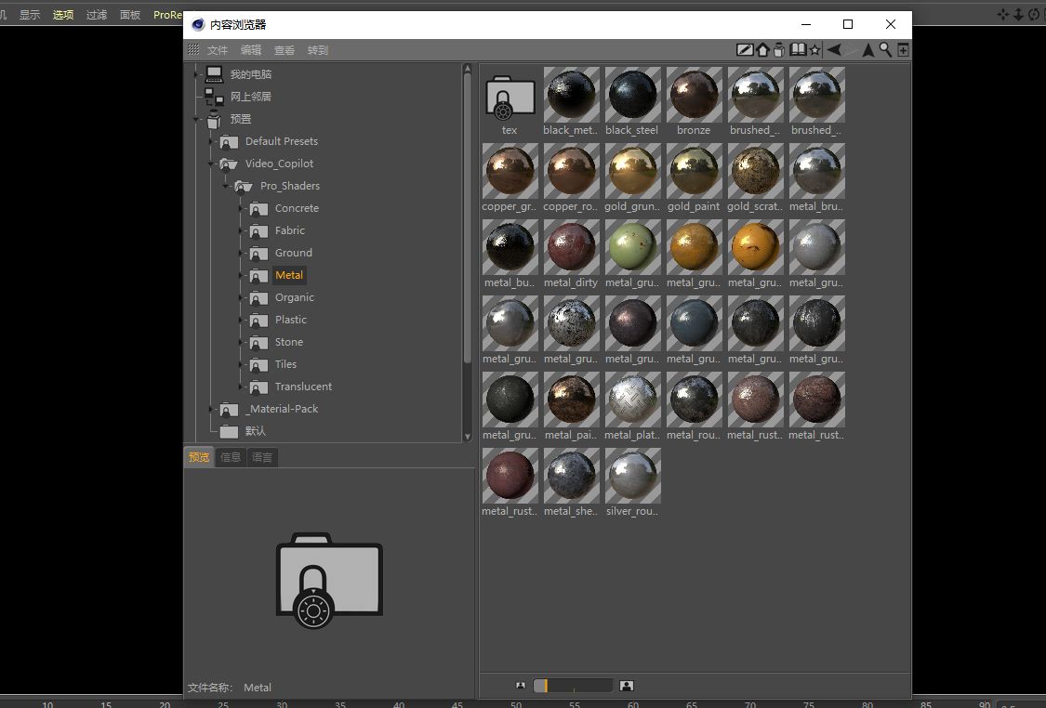The width and height of the screenshot is (1046, 708).
Task: Click the large thumbnail size icon
Action: [627, 686]
